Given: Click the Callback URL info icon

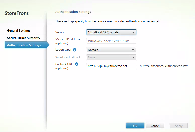Looking at the screenshot, I should click(77, 64).
